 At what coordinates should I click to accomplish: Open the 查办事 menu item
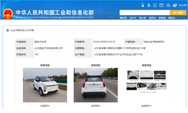tap(142, 18)
